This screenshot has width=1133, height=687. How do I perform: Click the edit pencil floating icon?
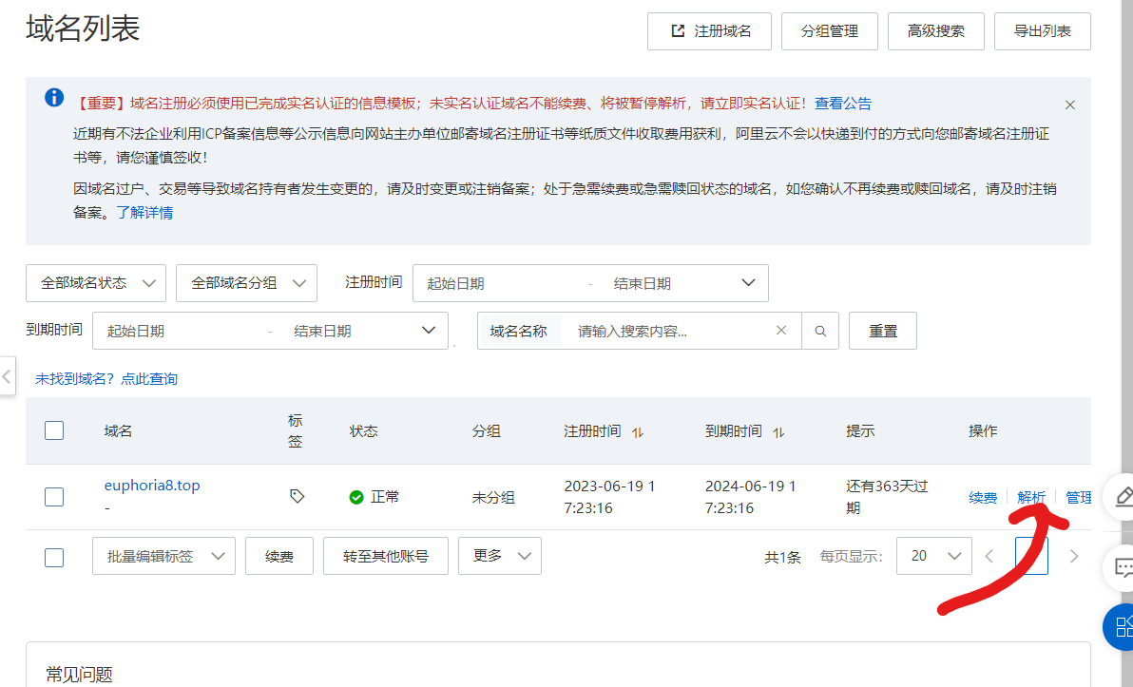point(1123,496)
